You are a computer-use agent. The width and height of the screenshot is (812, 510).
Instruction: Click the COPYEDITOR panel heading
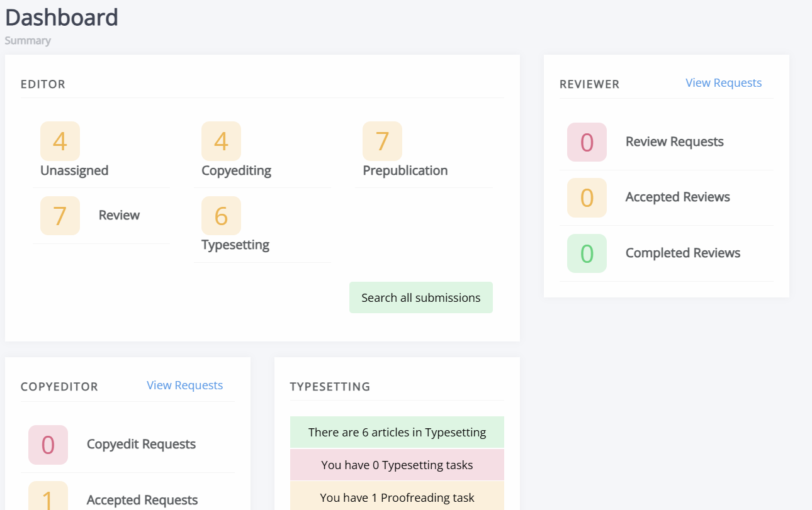coord(59,386)
